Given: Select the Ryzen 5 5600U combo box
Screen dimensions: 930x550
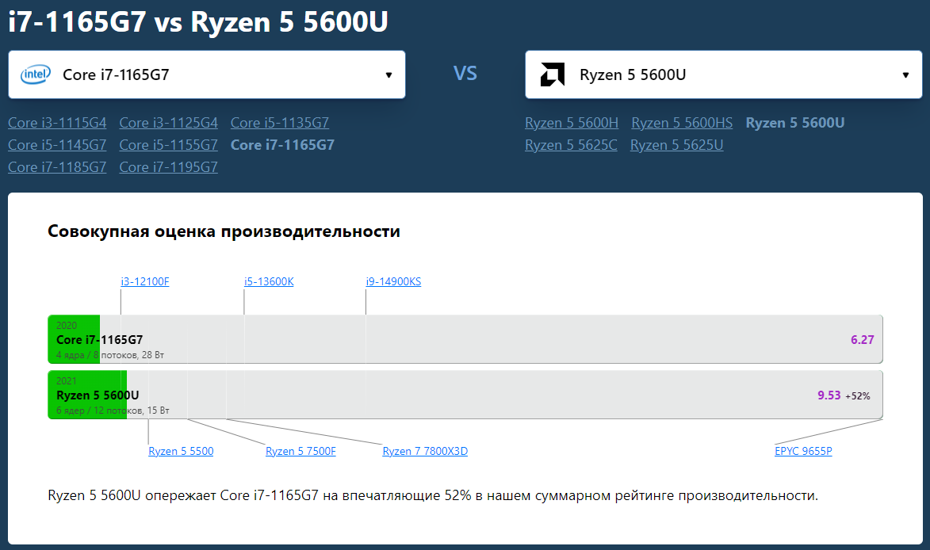Looking at the screenshot, I should pos(723,74).
